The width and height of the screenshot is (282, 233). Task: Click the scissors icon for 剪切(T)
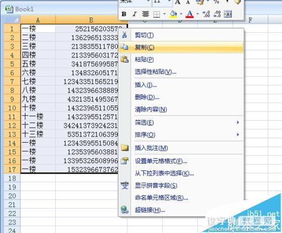pos(125,35)
